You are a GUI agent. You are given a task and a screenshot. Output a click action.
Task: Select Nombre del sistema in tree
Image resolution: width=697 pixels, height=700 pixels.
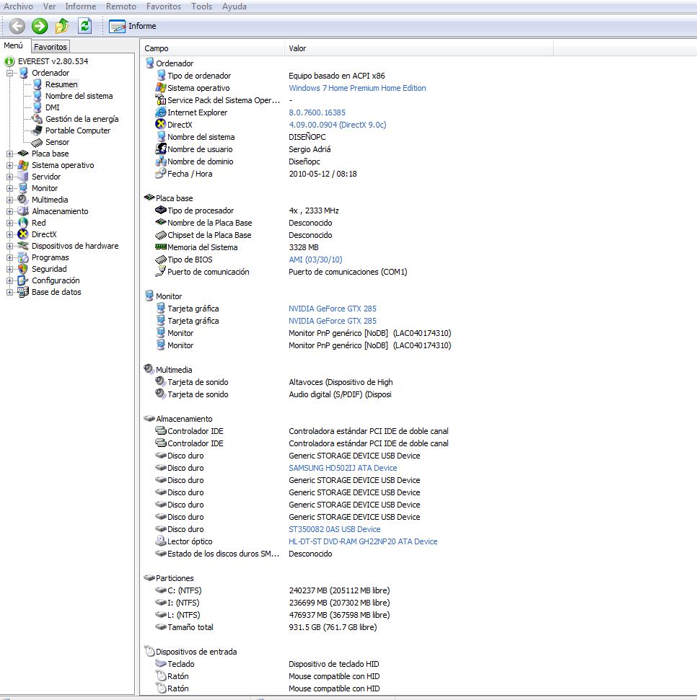pos(79,96)
